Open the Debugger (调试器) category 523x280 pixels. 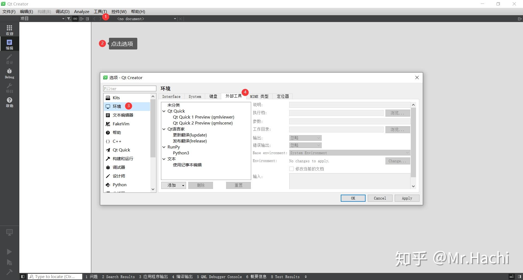[127, 167]
